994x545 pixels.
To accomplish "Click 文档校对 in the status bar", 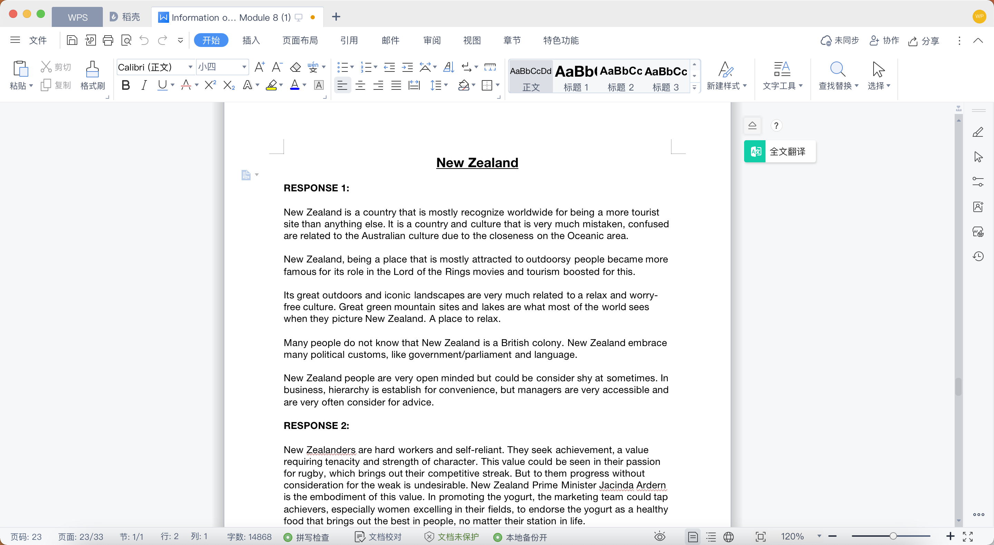I will pos(378,537).
